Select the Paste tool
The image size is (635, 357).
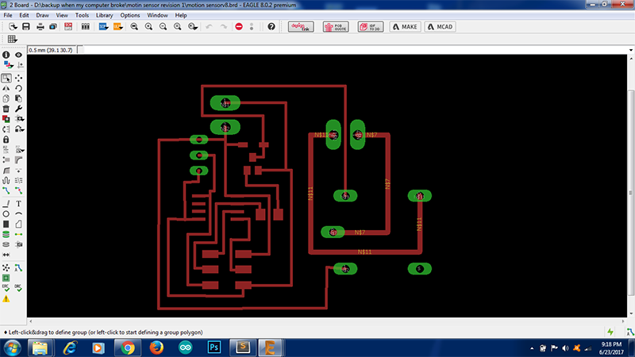tap(18, 98)
